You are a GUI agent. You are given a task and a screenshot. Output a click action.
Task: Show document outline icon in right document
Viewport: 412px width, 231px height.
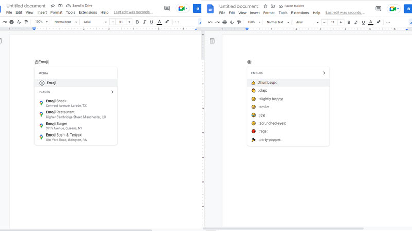click(x=212, y=41)
